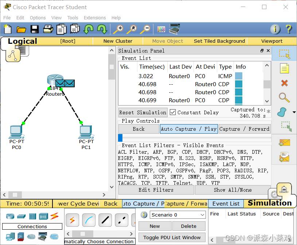Click Toggle PDU List Window button
297x245 pixels.
(172, 237)
